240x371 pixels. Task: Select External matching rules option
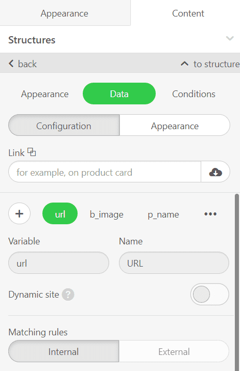tap(174, 351)
